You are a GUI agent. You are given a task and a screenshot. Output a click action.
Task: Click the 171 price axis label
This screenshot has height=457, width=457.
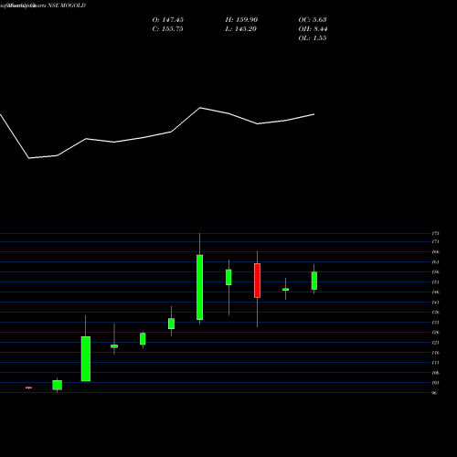[435, 242]
